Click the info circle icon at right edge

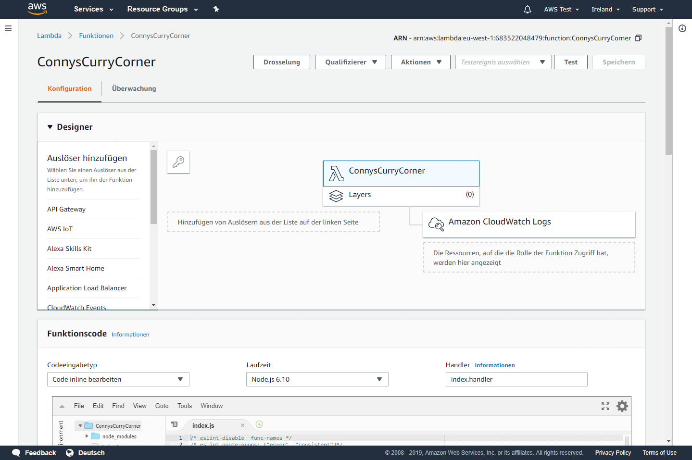682,28
